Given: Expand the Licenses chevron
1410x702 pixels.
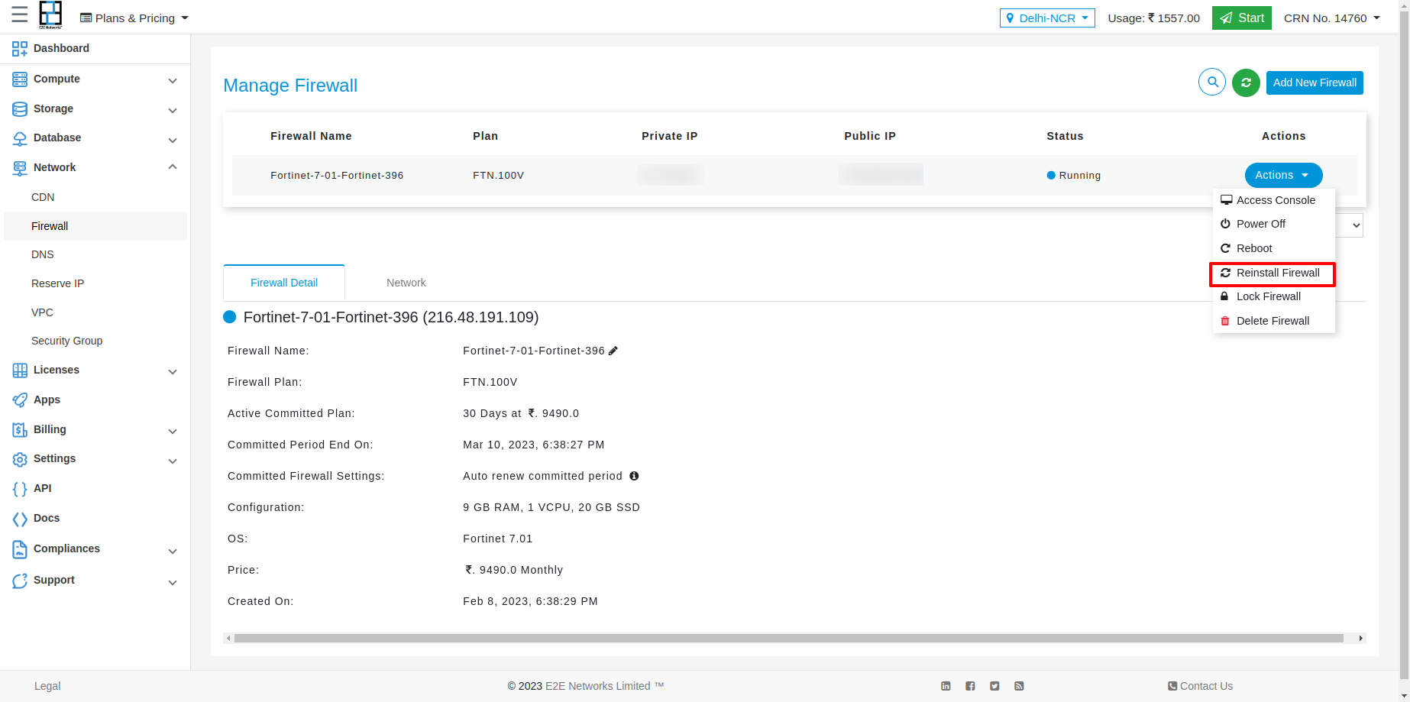Looking at the screenshot, I should point(173,371).
